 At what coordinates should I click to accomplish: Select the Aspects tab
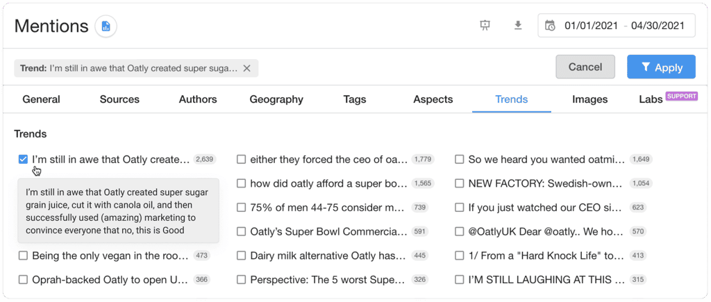[x=433, y=99]
